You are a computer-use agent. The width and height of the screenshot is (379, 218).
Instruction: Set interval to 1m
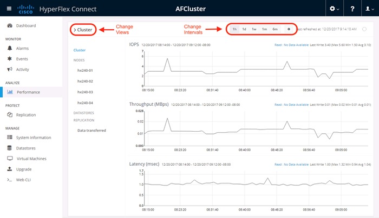[264, 29]
